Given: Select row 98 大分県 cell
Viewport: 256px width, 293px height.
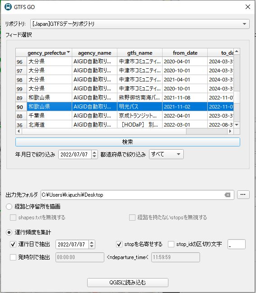Looking at the screenshot, I should (50, 80).
